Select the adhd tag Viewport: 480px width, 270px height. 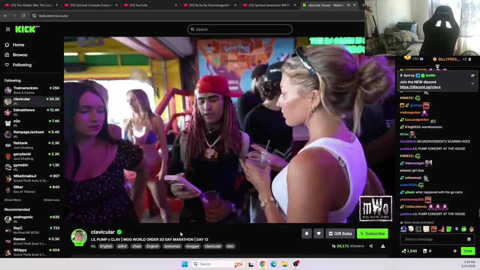pyautogui.click(x=122, y=246)
